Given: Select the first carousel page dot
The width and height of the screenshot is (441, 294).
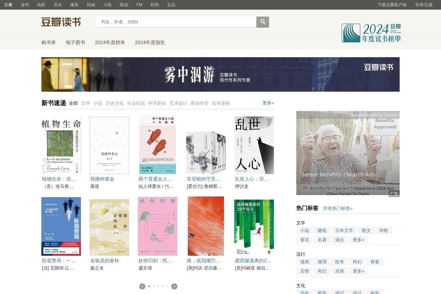Looking at the screenshot, I should [149, 286].
